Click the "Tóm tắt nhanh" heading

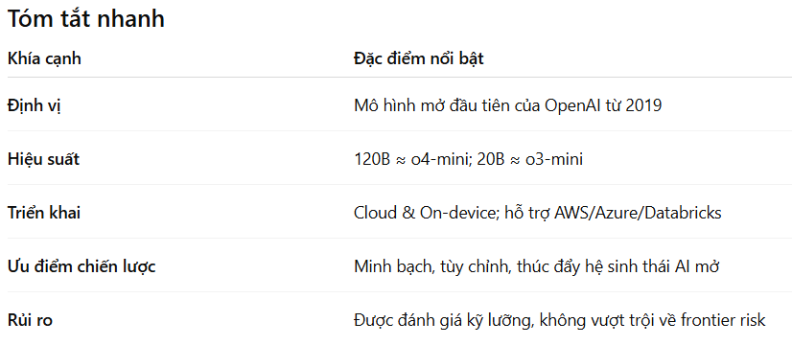pyautogui.click(x=86, y=19)
